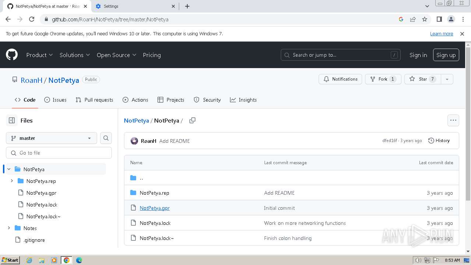Click RoanH avatar in commit row

[x=134, y=141]
